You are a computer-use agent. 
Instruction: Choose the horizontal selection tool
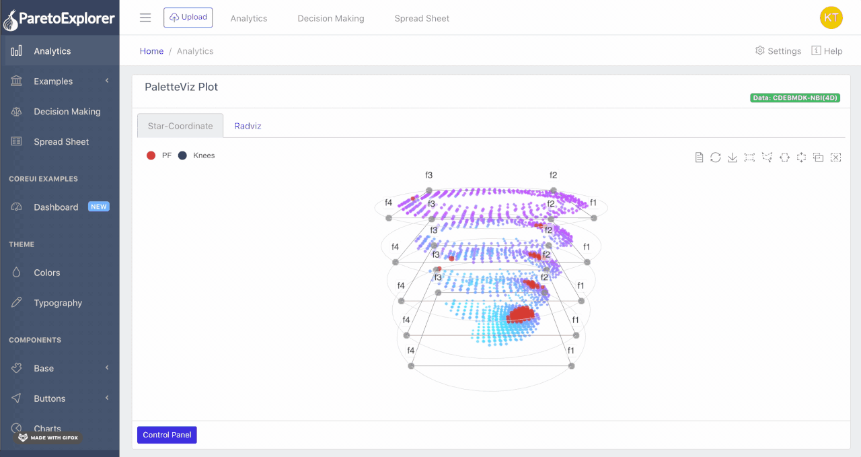click(784, 157)
